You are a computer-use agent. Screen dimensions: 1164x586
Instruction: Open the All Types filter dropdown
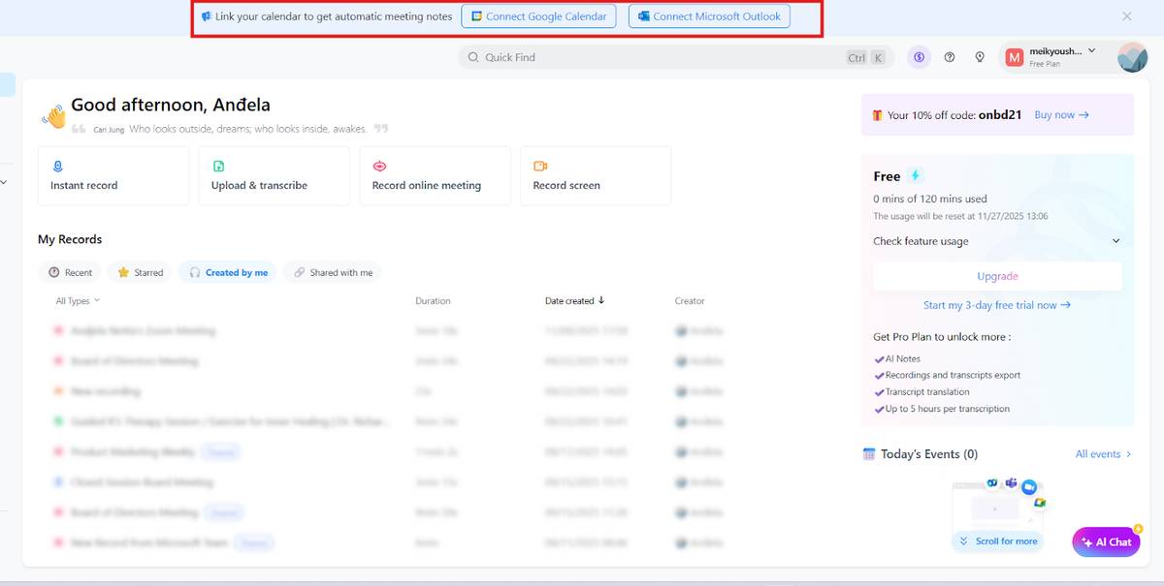[x=78, y=301]
